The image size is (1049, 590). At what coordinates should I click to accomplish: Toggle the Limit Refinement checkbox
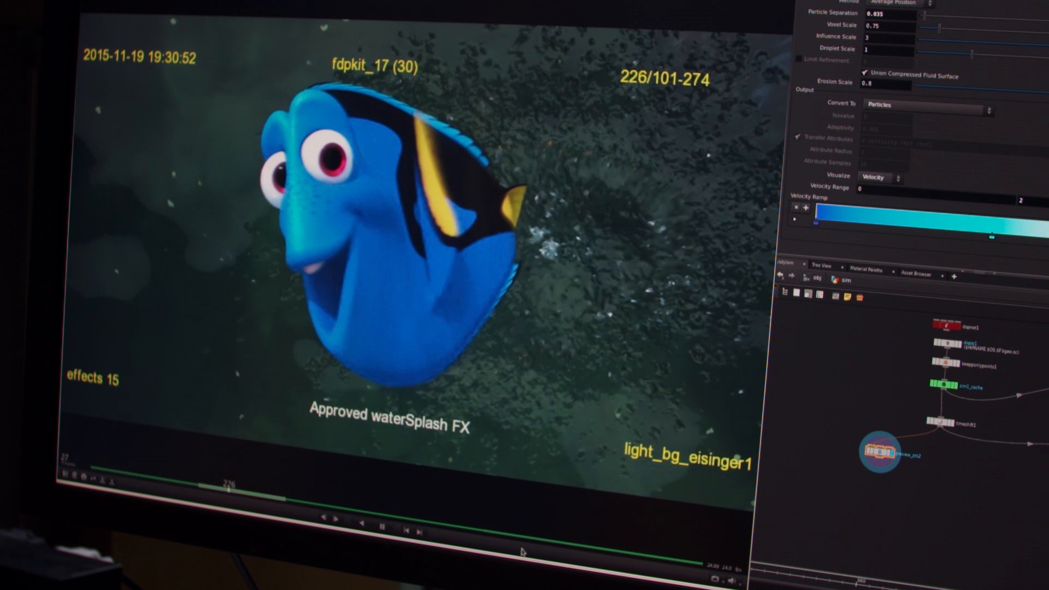[799, 58]
